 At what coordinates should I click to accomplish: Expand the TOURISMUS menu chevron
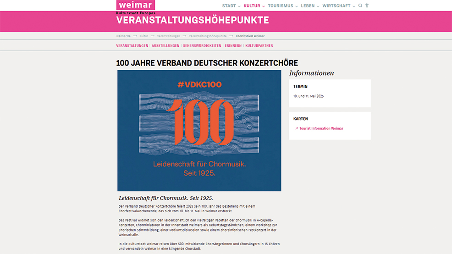(x=297, y=6)
